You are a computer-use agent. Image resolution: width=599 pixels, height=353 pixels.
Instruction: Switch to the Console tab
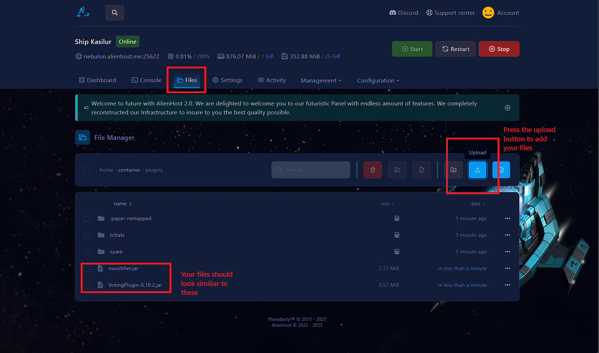tap(147, 80)
